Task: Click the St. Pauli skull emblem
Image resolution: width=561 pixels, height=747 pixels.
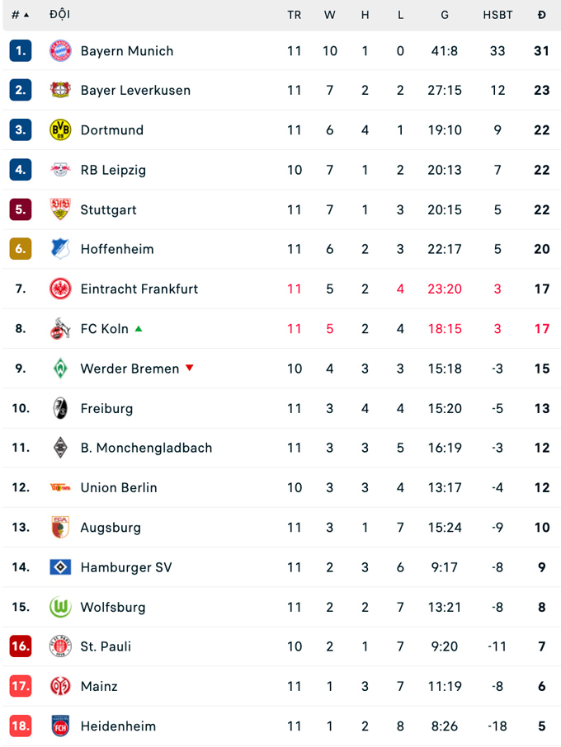Action: 60,646
